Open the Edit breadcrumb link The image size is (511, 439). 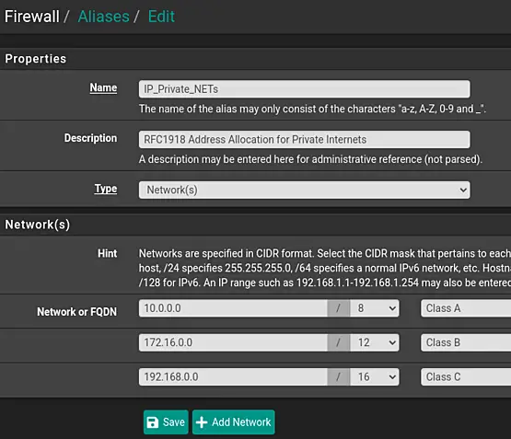[x=161, y=17]
